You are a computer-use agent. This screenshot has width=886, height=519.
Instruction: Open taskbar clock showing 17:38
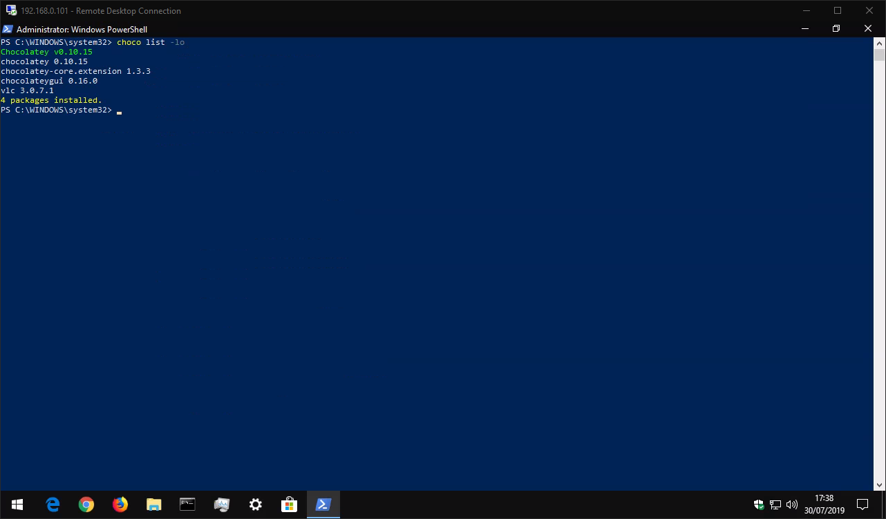[x=824, y=505]
